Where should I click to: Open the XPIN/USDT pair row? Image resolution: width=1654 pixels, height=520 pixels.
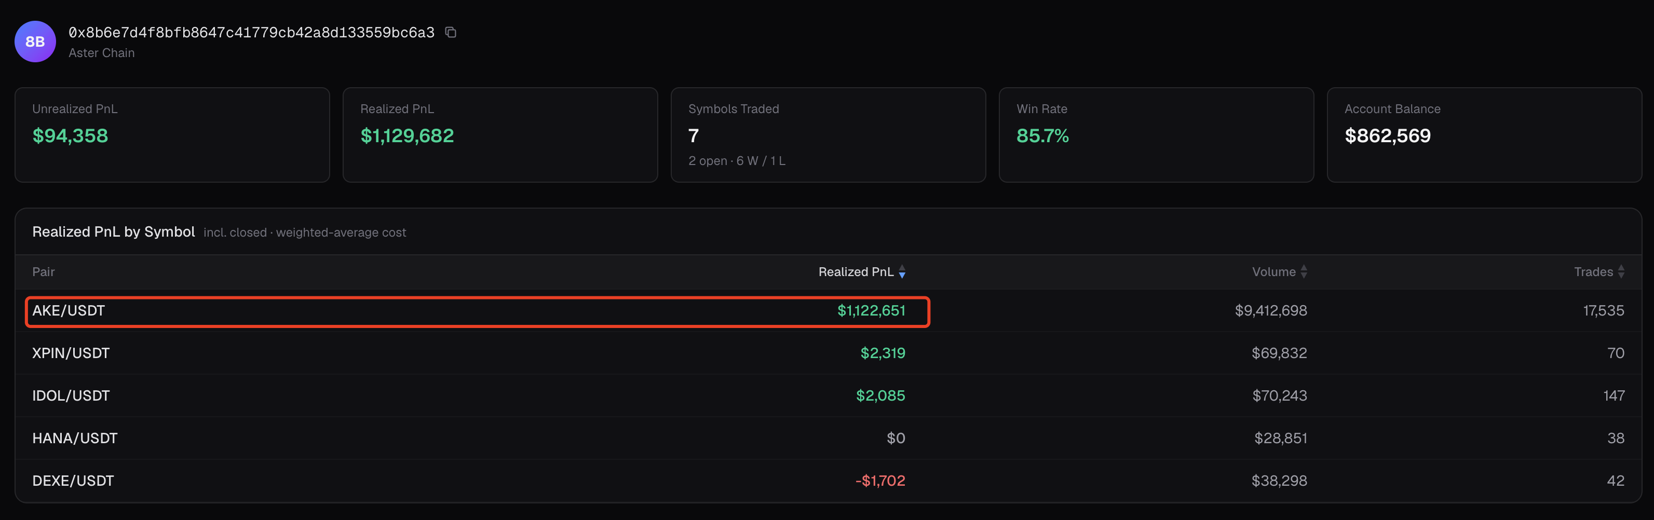(x=828, y=353)
